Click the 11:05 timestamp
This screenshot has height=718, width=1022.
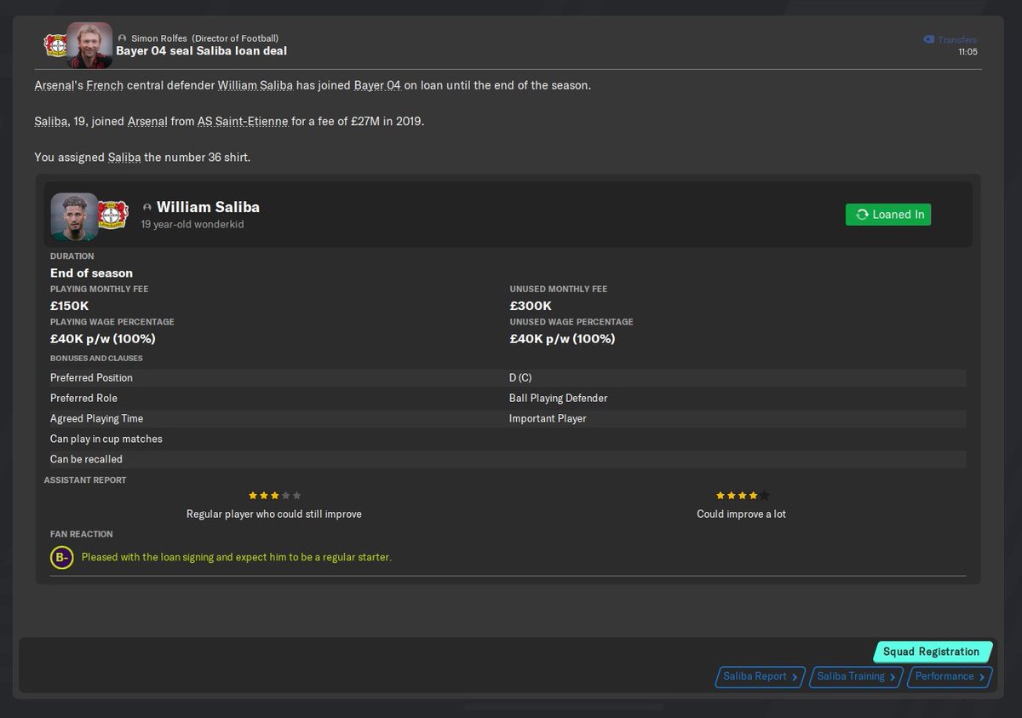tap(967, 52)
